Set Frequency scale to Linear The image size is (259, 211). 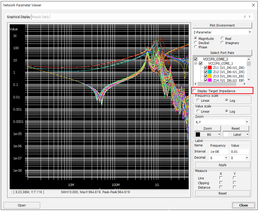click(x=198, y=100)
